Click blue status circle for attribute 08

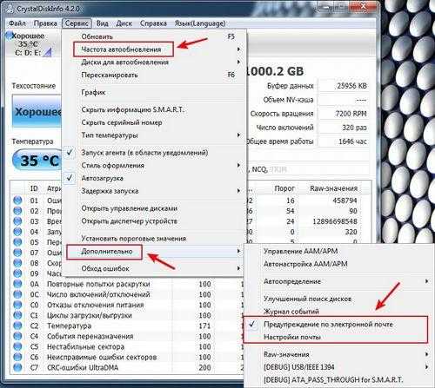(17, 263)
